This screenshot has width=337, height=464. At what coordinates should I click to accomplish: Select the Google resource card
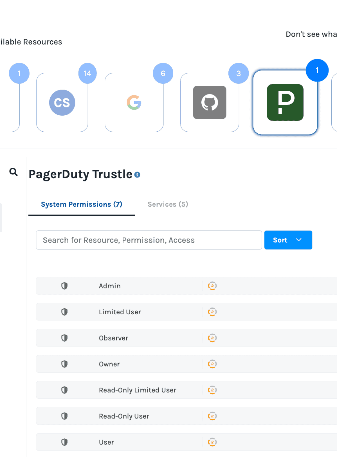click(x=134, y=102)
